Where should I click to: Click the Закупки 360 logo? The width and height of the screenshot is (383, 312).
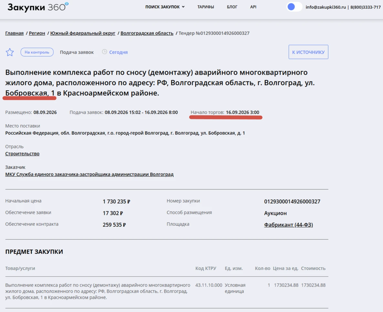click(x=38, y=7)
